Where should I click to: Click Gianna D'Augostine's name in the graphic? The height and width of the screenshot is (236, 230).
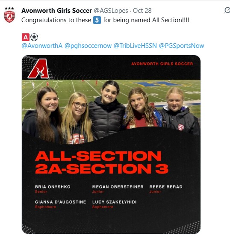[61, 202]
